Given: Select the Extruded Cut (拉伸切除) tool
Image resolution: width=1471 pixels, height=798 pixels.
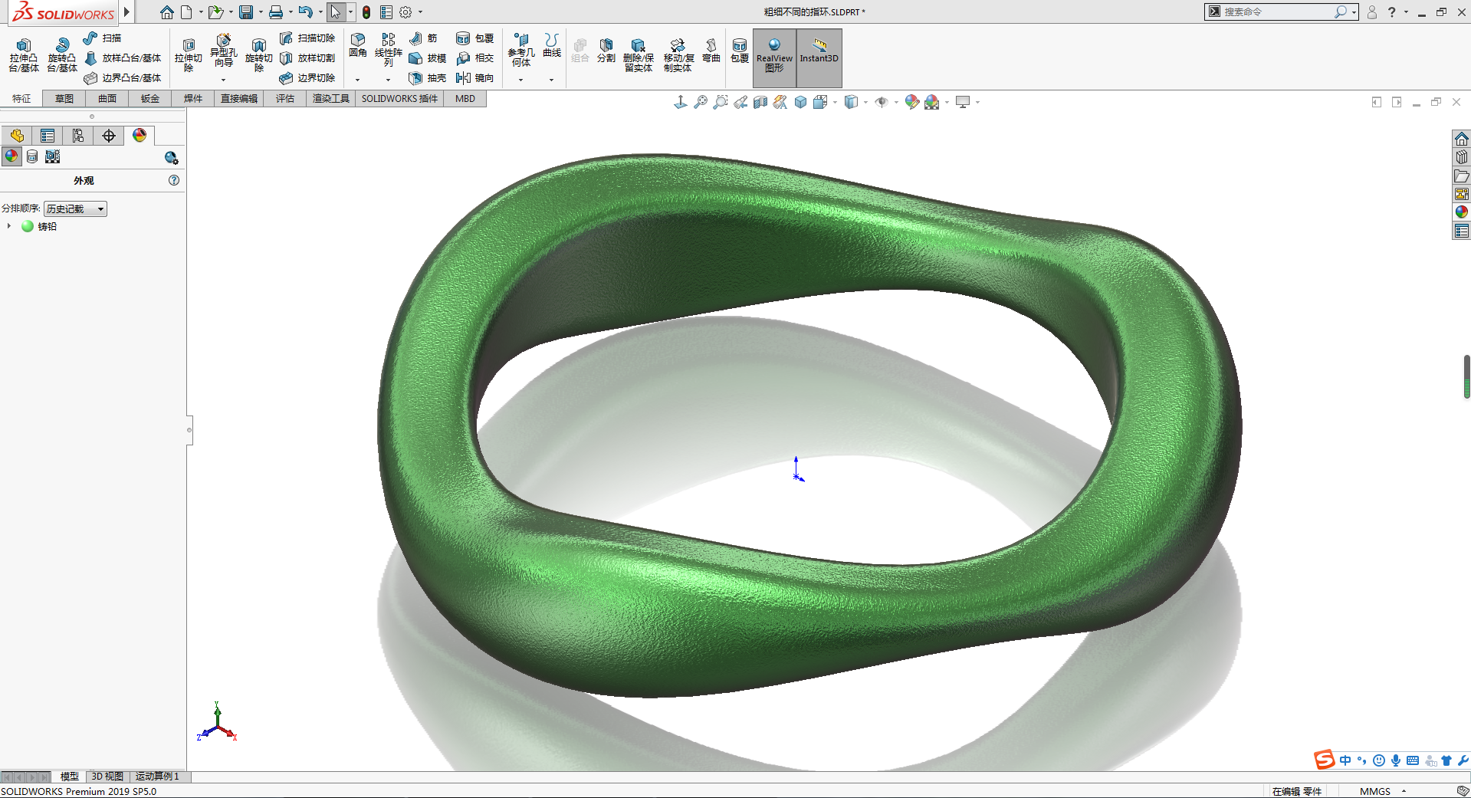Looking at the screenshot, I should pos(189,55).
